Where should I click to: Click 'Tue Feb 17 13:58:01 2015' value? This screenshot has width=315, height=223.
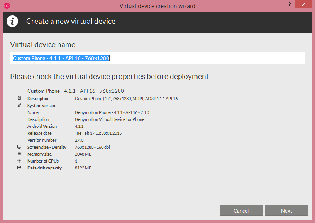(x=98, y=133)
